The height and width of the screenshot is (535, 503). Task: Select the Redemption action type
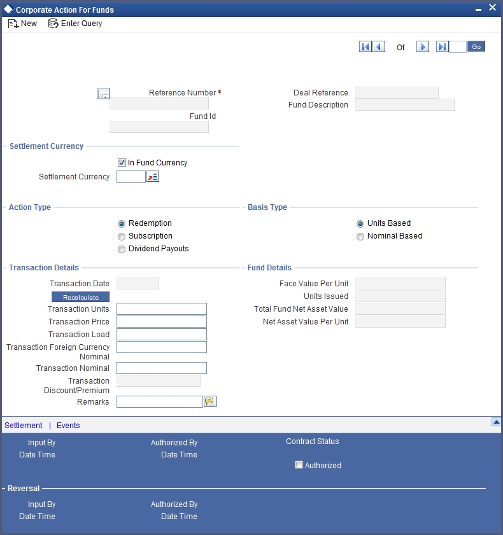tap(121, 224)
